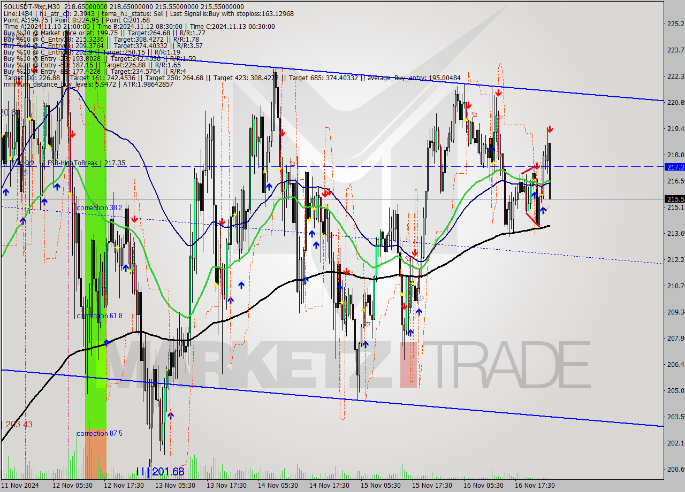Click the 202.1 price axis value
Image resolution: width=685 pixels, height=492 pixels.
click(x=675, y=443)
